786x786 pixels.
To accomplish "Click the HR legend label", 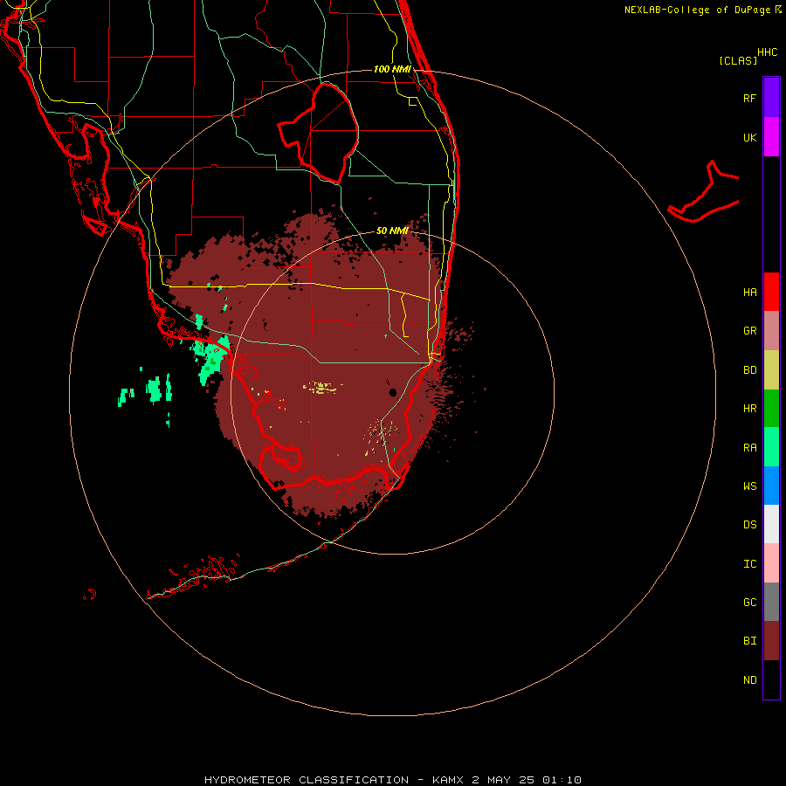I will pyautogui.click(x=749, y=409).
